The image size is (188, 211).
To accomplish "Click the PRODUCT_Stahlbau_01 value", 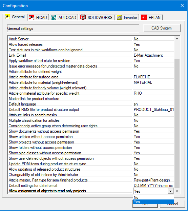I will (154, 110).
